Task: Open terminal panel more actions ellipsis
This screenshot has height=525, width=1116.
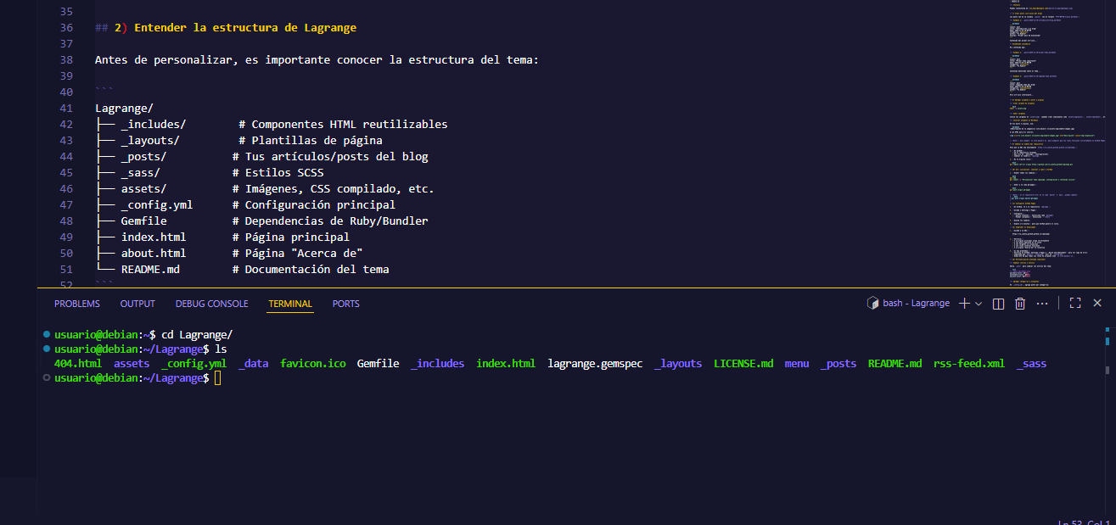Action: point(1042,304)
